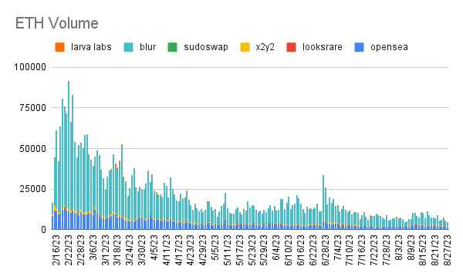The width and height of the screenshot is (463, 280).
Task: Click the 100000 y-axis label
Action: tap(30, 67)
